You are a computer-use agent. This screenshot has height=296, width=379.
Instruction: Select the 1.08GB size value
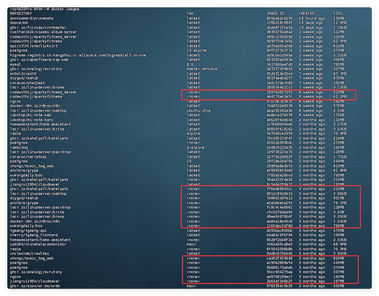[340, 28]
